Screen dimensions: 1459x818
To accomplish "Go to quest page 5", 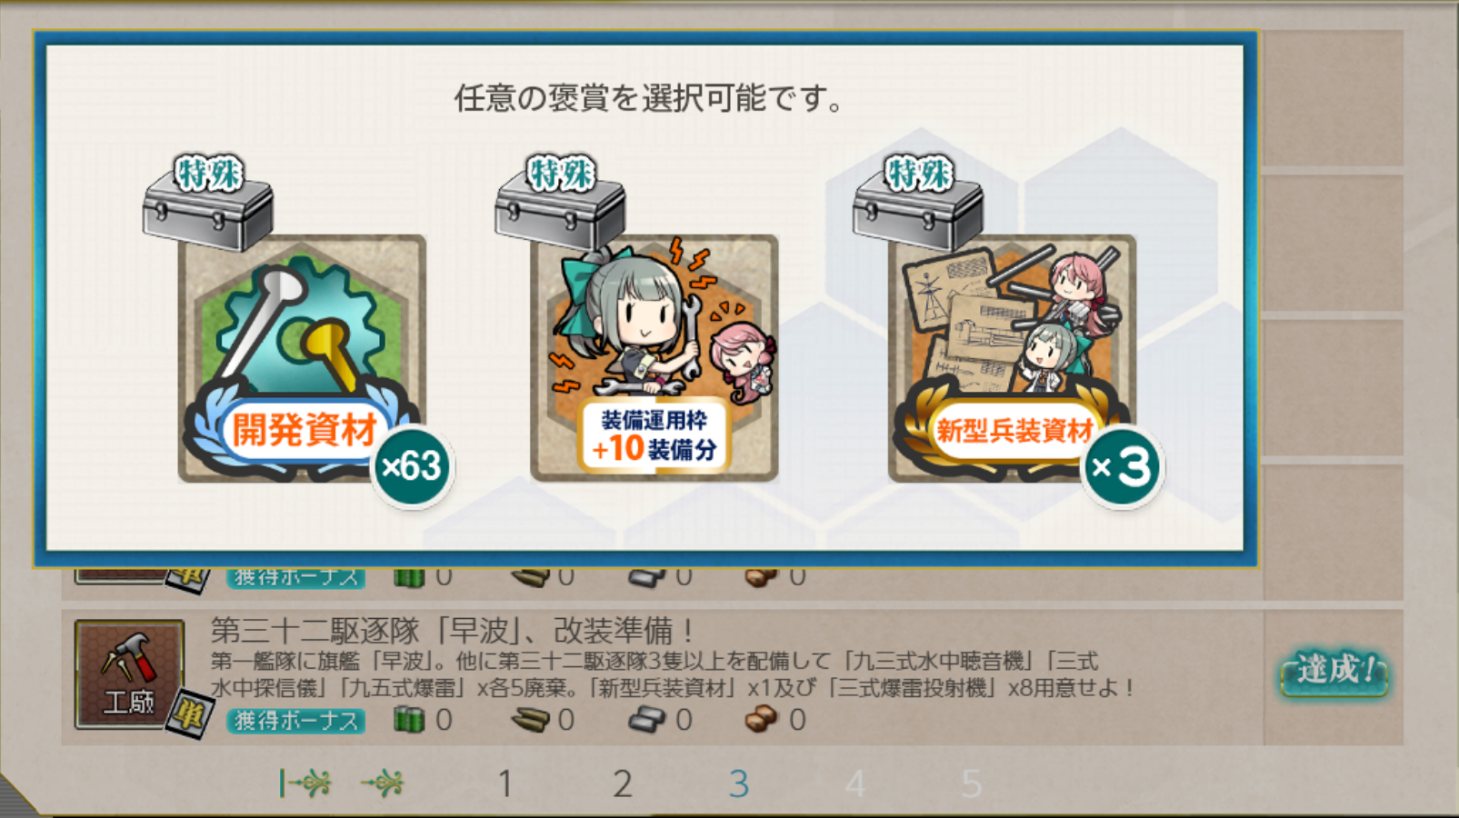I will tap(972, 783).
